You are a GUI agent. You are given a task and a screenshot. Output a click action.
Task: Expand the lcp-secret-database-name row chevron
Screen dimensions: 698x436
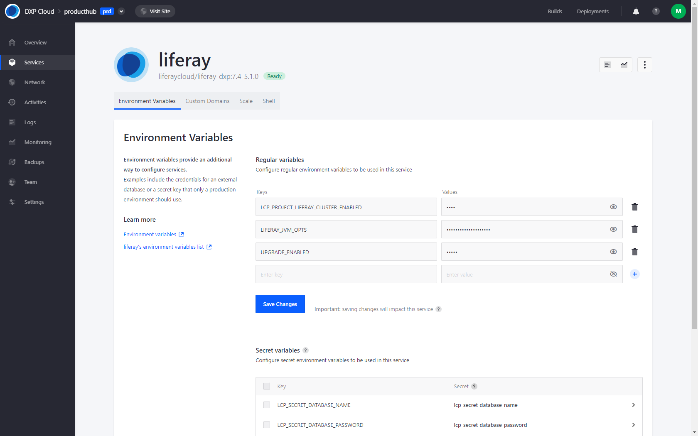633,405
